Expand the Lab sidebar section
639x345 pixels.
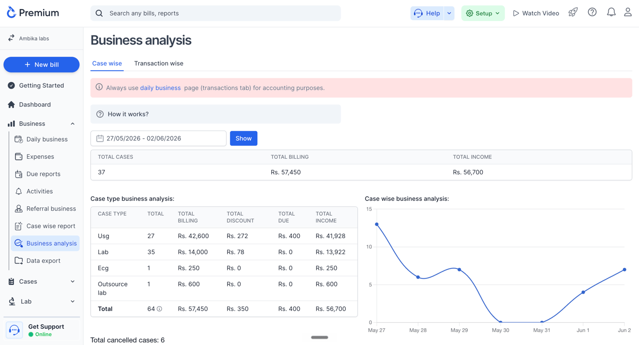point(73,302)
